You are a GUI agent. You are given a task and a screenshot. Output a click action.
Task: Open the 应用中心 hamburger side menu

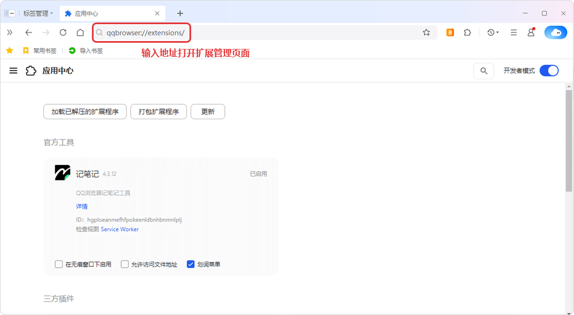click(x=14, y=71)
